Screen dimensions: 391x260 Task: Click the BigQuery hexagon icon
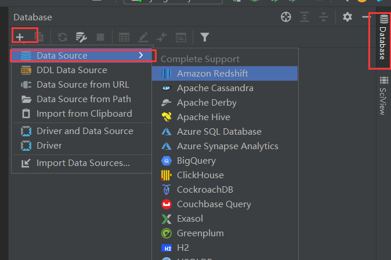166,161
